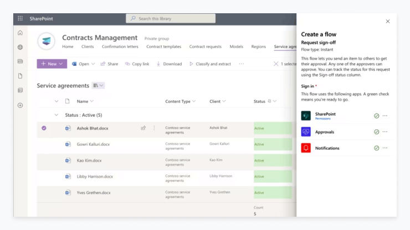The height and width of the screenshot is (230, 410).
Task: Open Models navigation tab
Action: point(237,46)
